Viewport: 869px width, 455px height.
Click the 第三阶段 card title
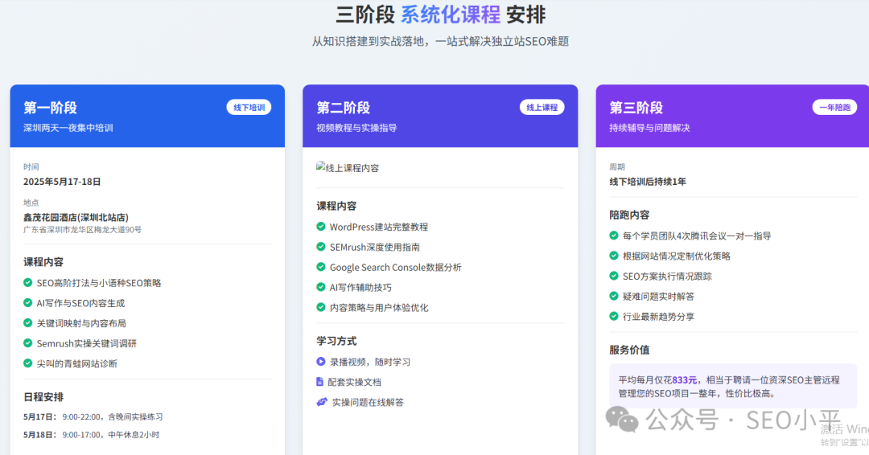click(636, 108)
